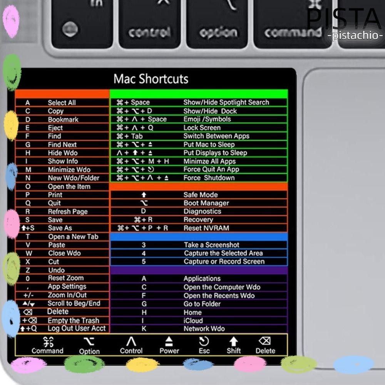This screenshot has width=385, height=385.
Task: Click the 'Save As' shortcut row
Action: [x=62, y=228]
